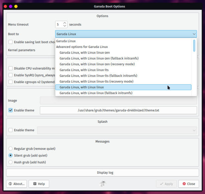Choose Garuda Linux entry in dropdown list
Viewport: 205px width, 194px height.
coord(123,41)
